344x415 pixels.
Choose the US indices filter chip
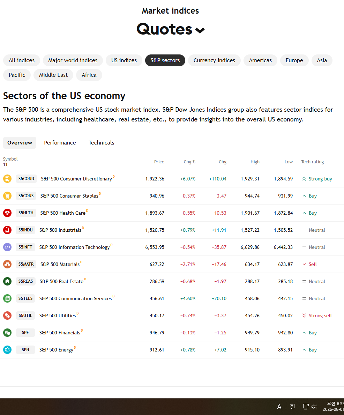124,60
